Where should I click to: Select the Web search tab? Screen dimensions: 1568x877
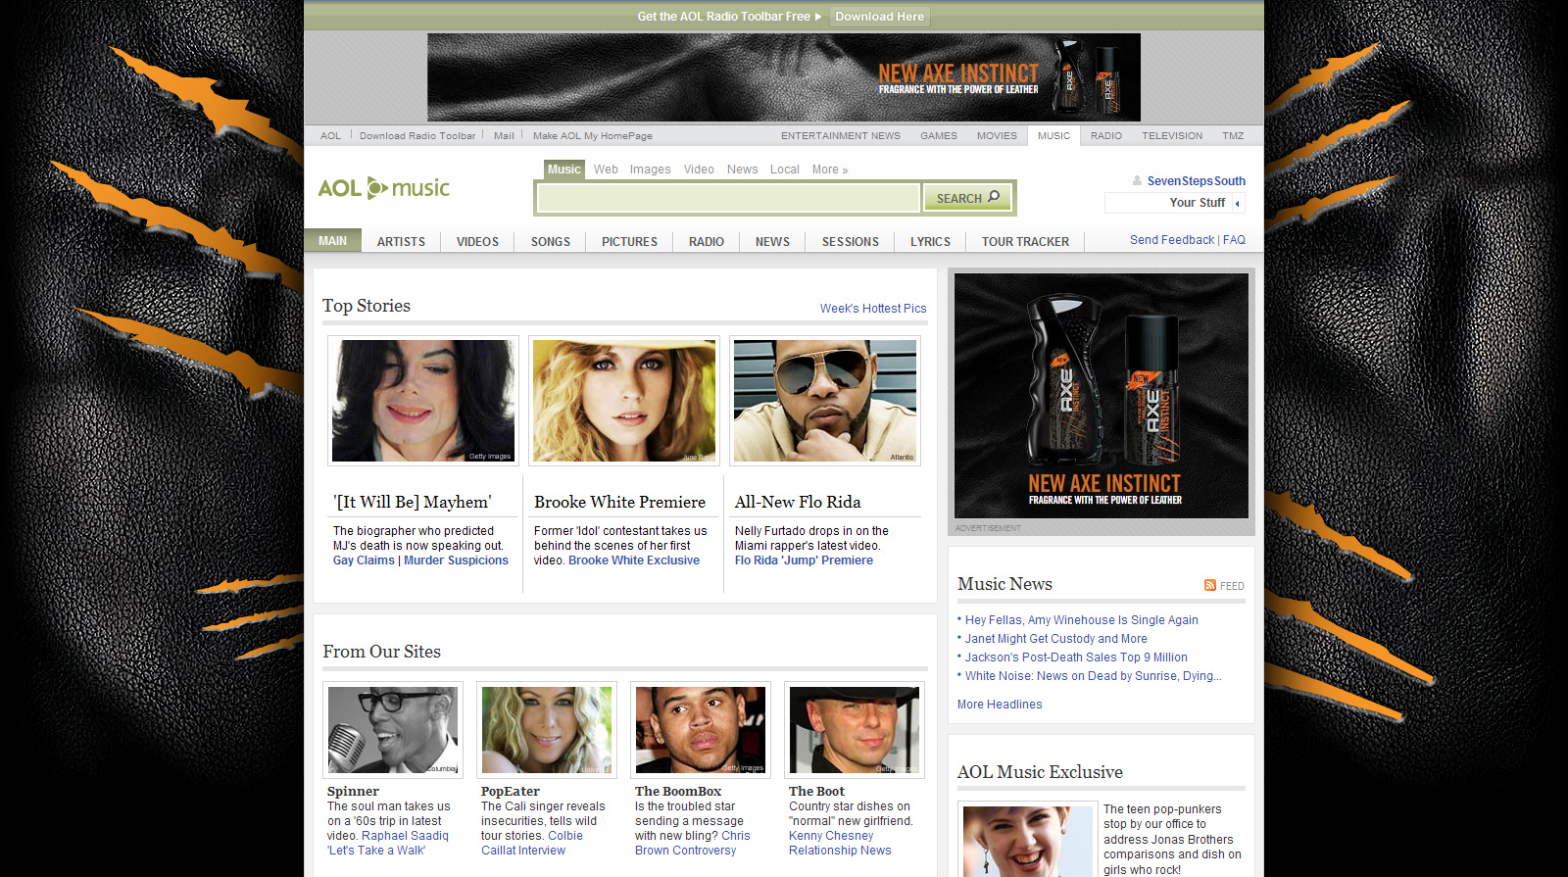tap(606, 170)
